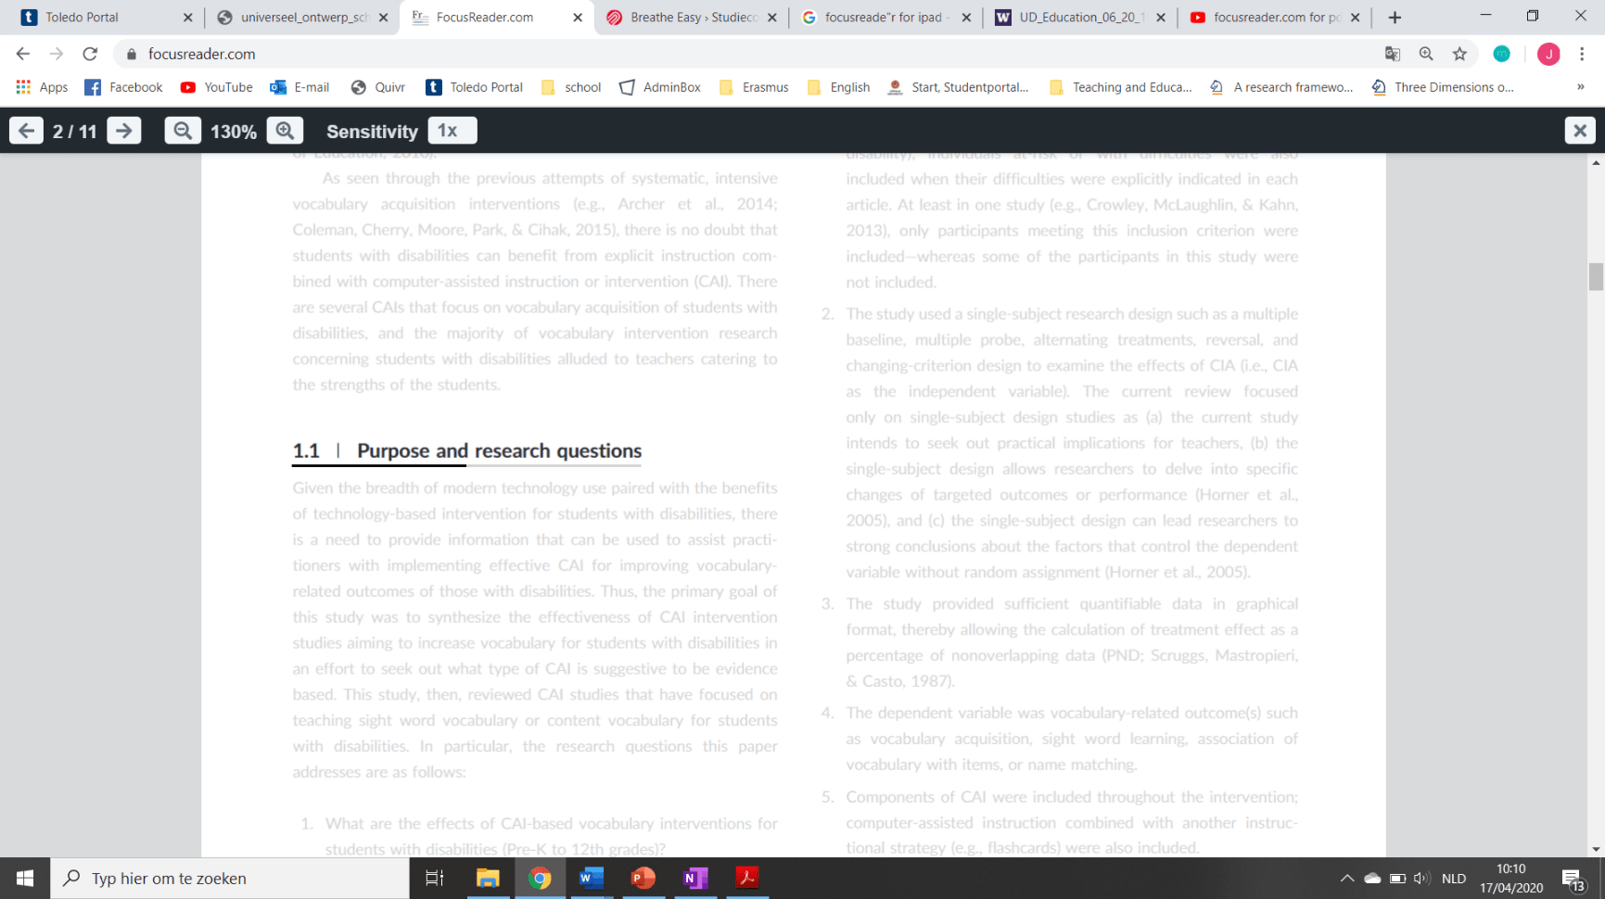
Task: Click the browser Forward arrow
Action: pos(57,54)
